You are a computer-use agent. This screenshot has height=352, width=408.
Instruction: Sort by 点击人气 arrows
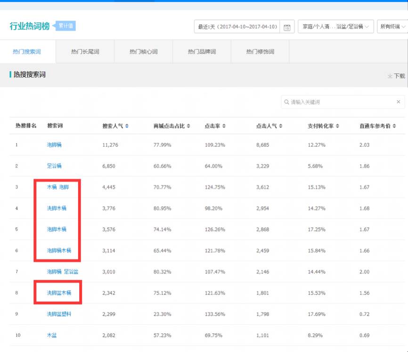[x=280, y=126]
